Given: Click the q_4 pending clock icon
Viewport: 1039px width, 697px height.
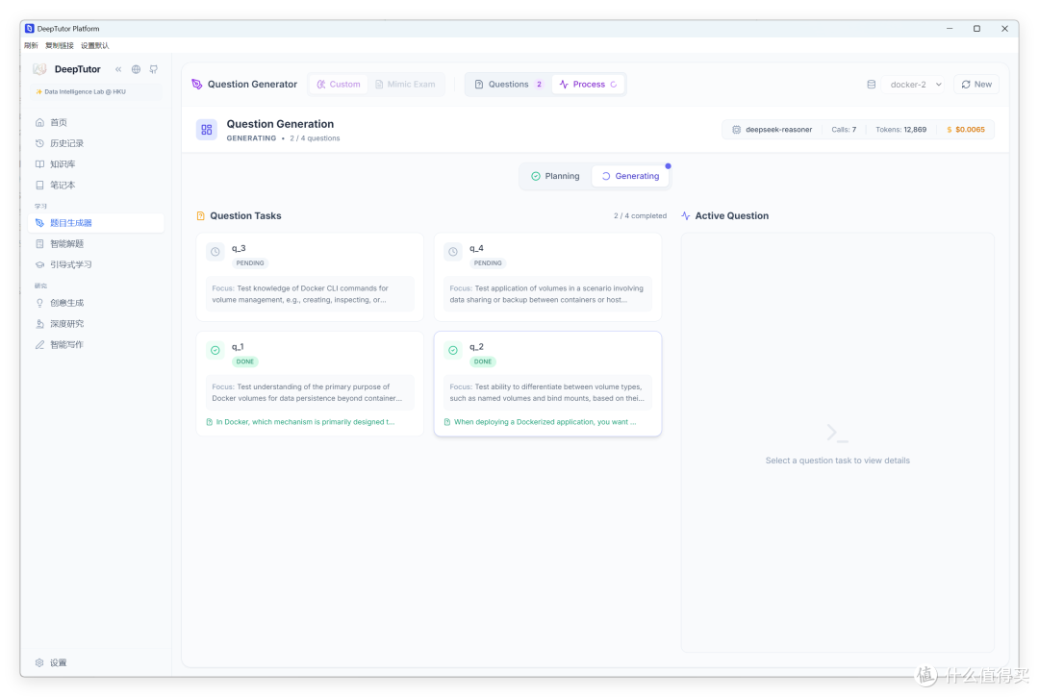Looking at the screenshot, I should point(453,252).
